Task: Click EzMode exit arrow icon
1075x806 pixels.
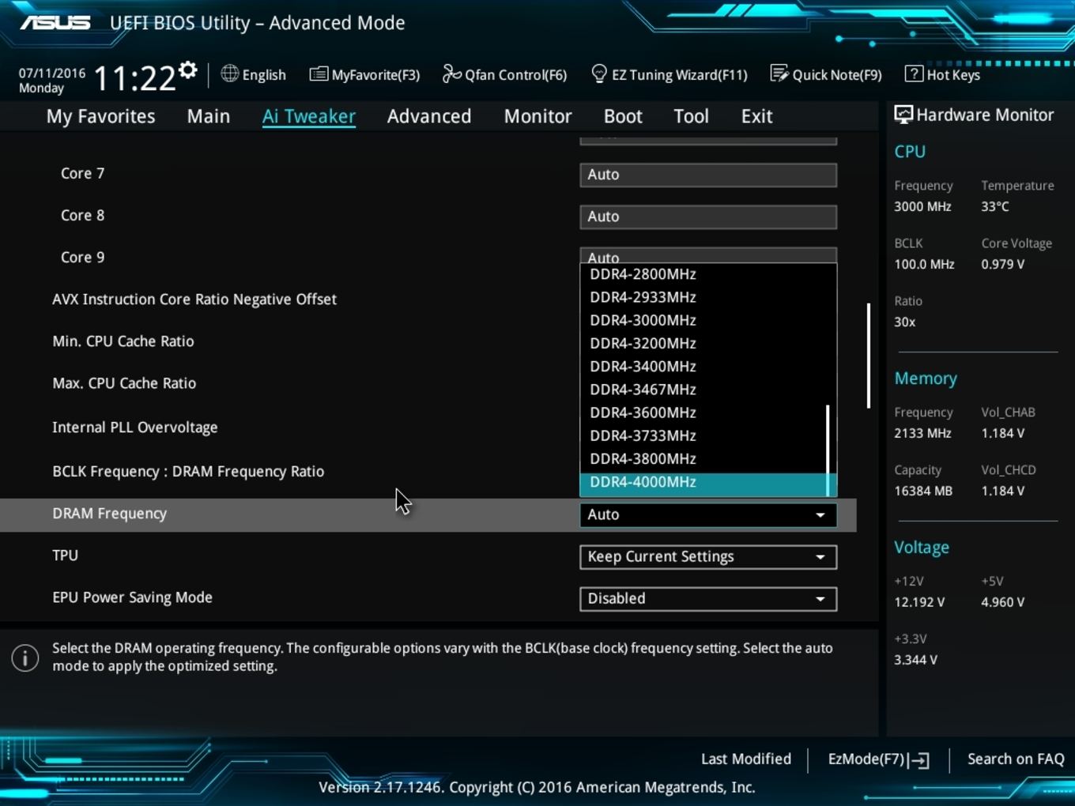Action: [918, 760]
